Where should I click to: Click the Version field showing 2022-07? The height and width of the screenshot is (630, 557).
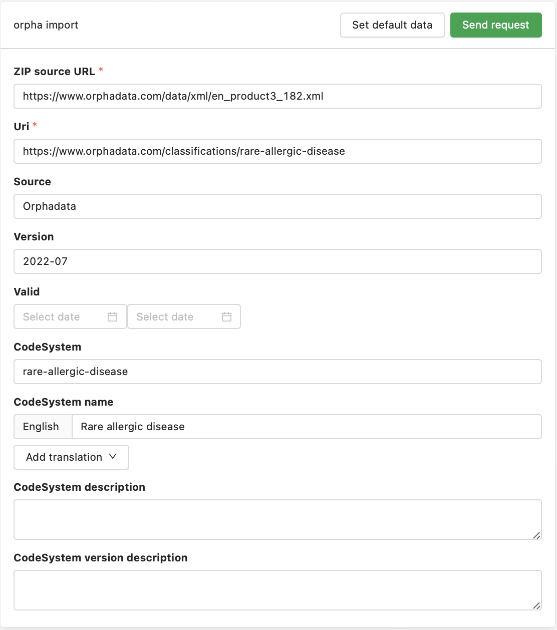click(277, 261)
